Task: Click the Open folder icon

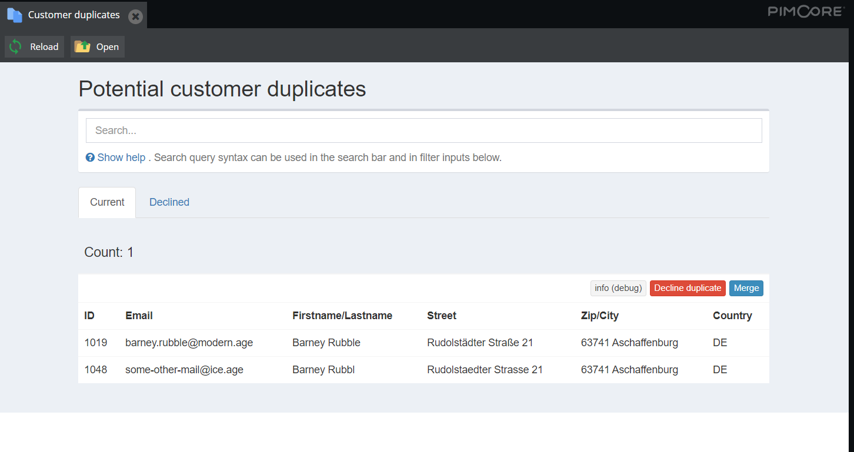Action: (x=82, y=47)
